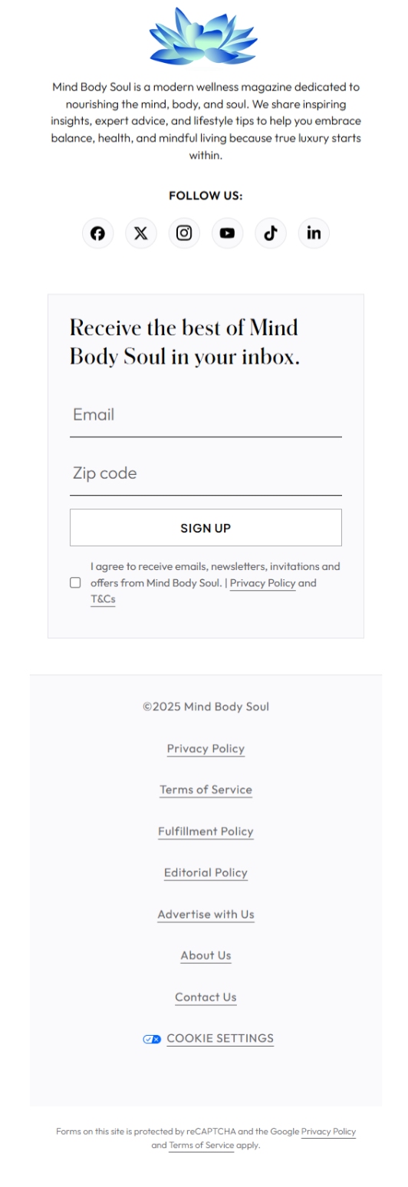Open COOKIE SETTINGS link
This screenshot has width=408, height=1187.
[x=220, y=1038]
